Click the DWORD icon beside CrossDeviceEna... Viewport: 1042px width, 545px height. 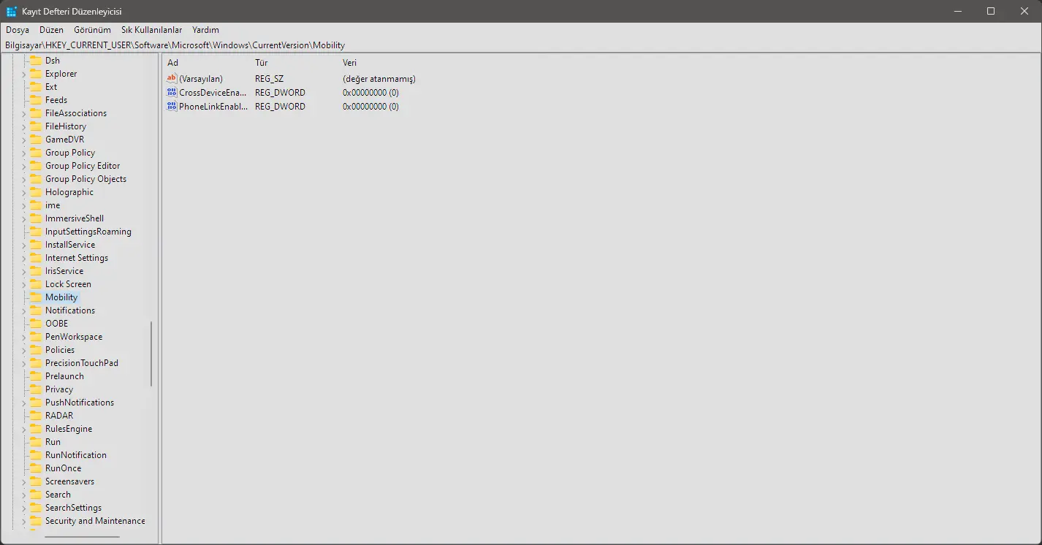tap(172, 92)
